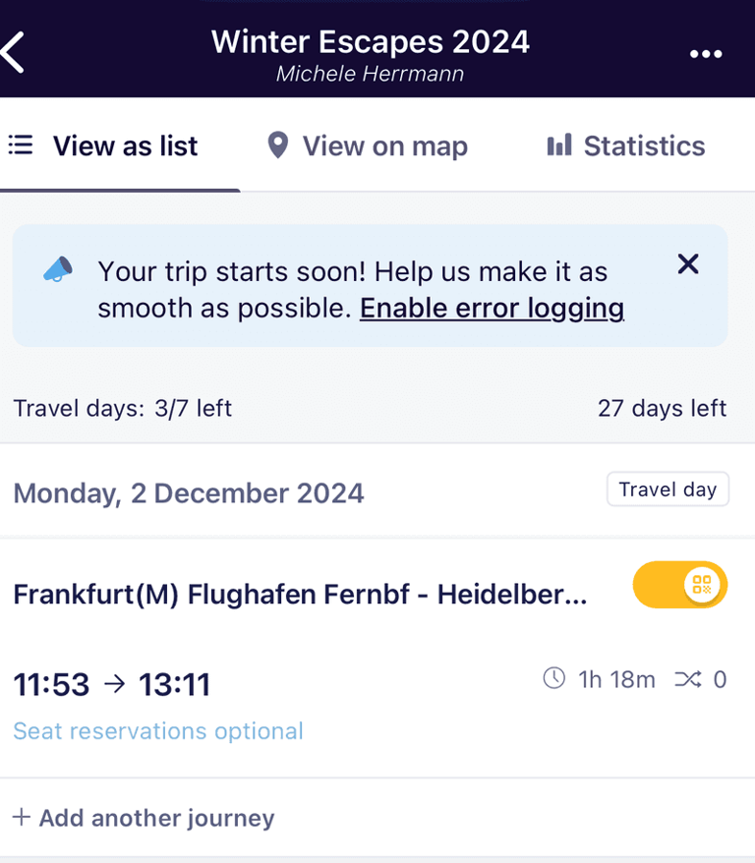Open Seat reservations optional details
Image resolution: width=755 pixels, height=863 pixels.
(157, 730)
